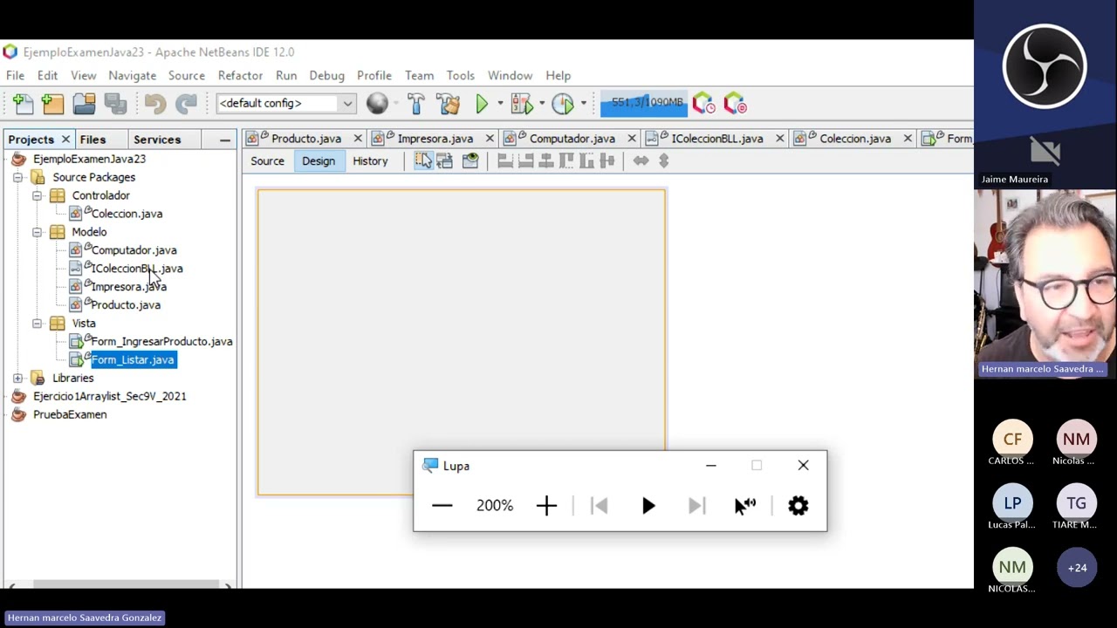Expand the Libraries node

tap(17, 379)
